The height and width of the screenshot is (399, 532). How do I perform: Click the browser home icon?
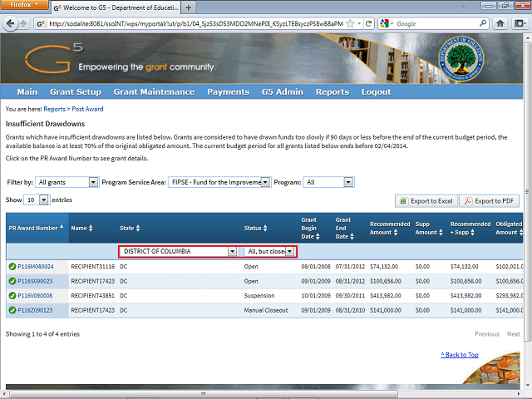[x=501, y=24]
